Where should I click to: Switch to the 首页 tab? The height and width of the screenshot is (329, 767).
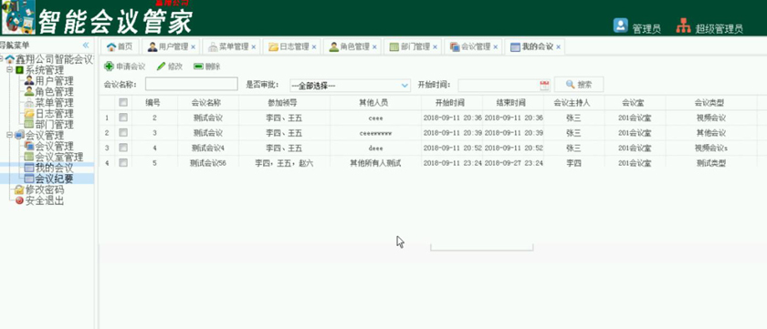coord(120,46)
